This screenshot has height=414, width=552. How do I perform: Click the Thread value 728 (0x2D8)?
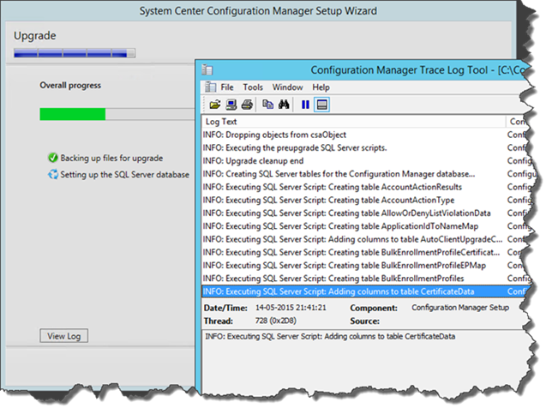276,321
